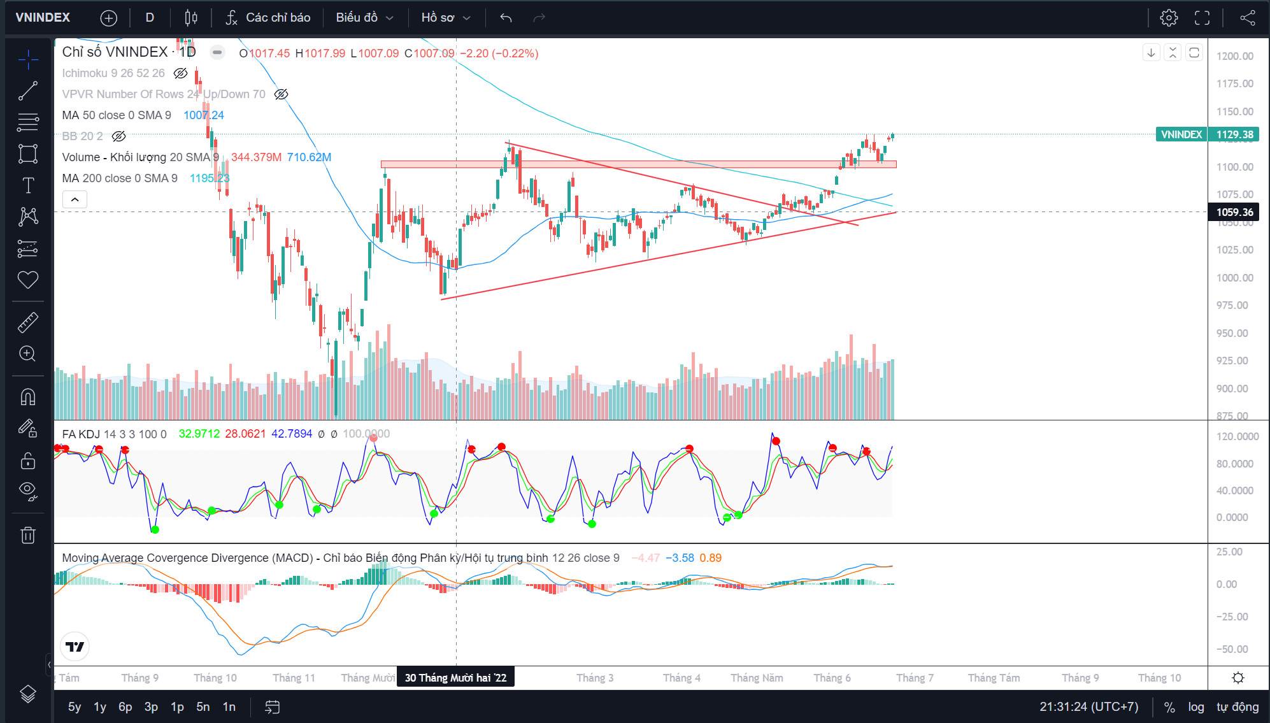Click the share chart icon
Viewport: 1270px width, 723px height.
[x=1248, y=18]
